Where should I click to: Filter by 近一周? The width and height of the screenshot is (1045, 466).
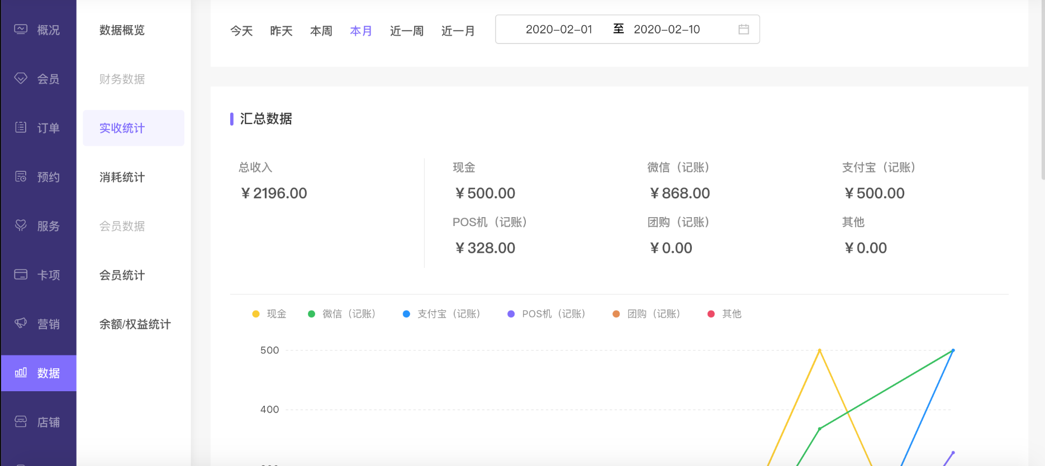click(407, 31)
